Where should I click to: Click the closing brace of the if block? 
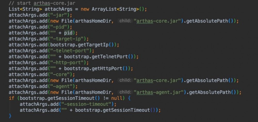click(x=10, y=116)
